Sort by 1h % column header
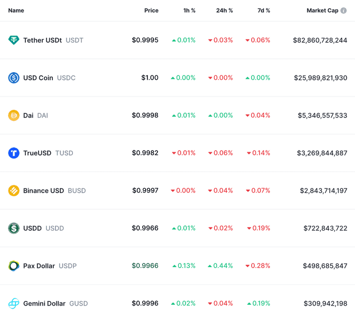The height and width of the screenshot is (321, 355). [189, 10]
